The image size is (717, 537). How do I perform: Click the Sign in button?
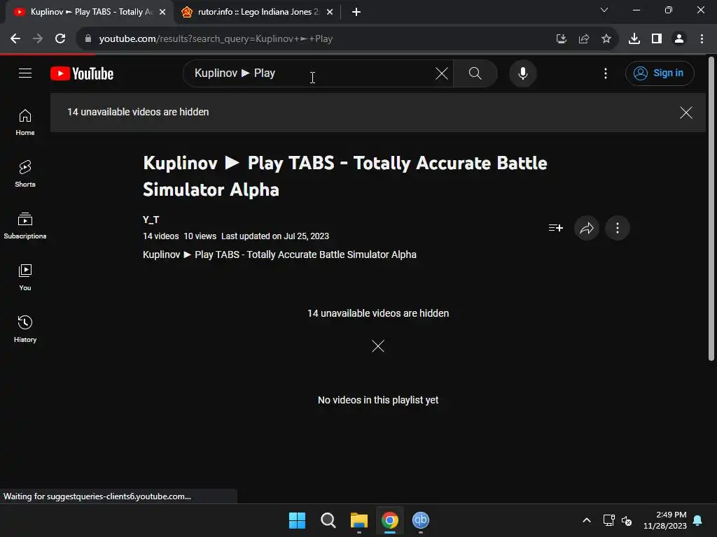pyautogui.click(x=660, y=73)
